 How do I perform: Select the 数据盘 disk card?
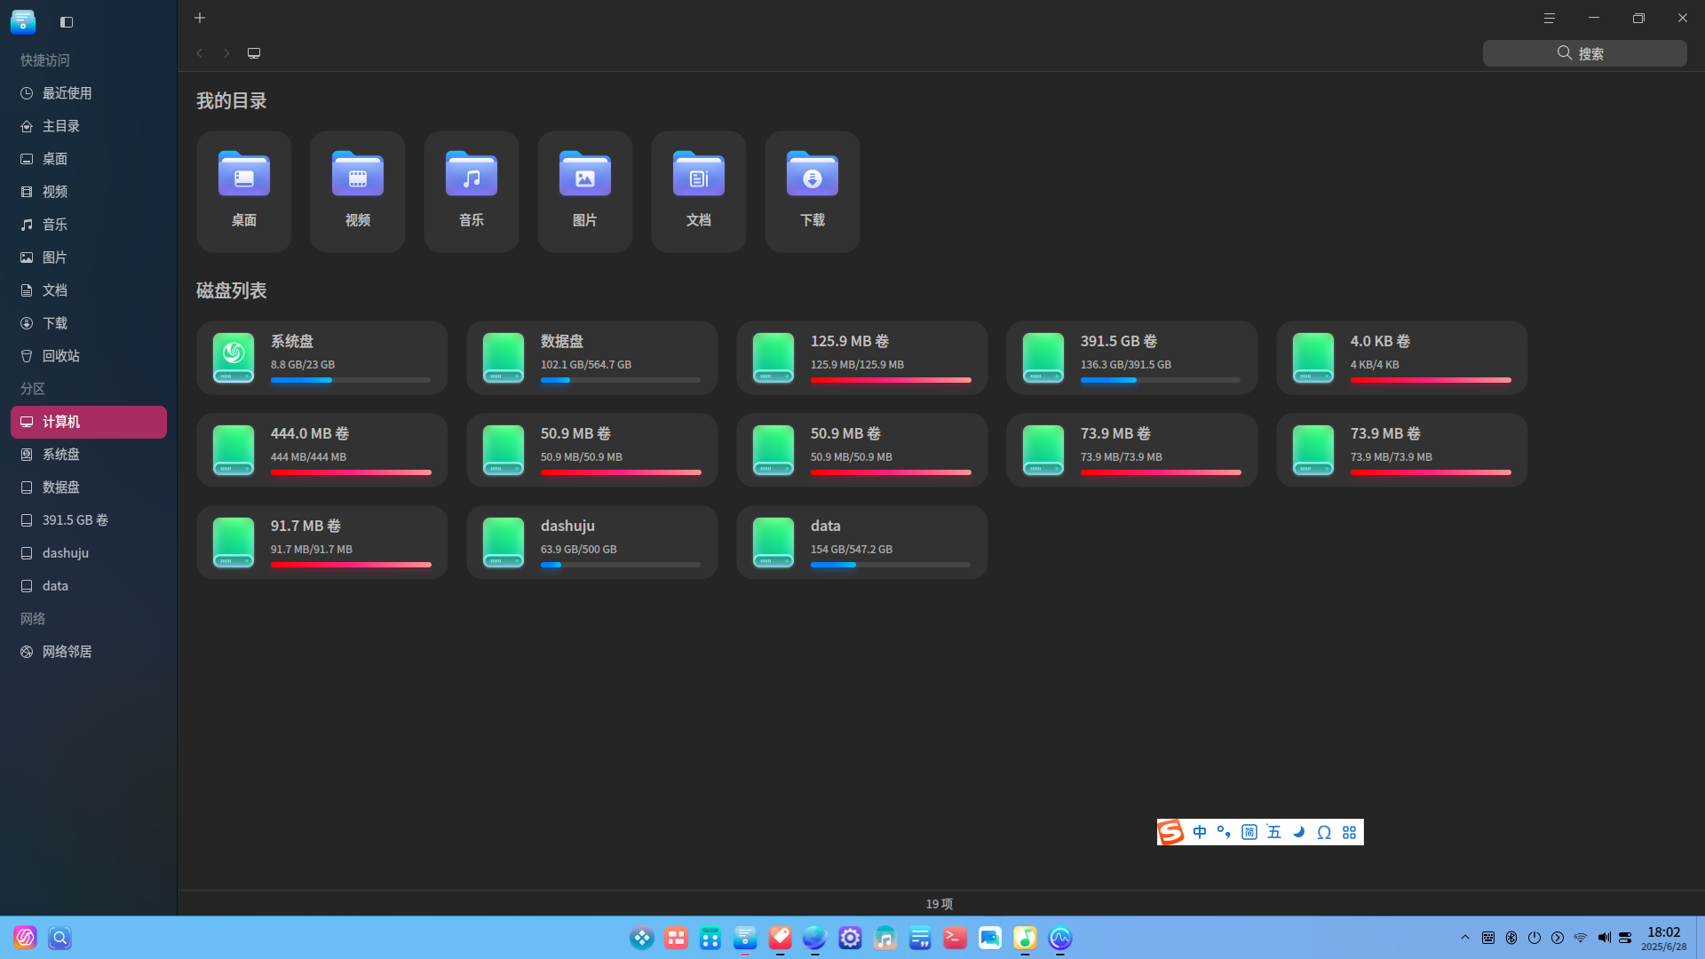(x=592, y=358)
